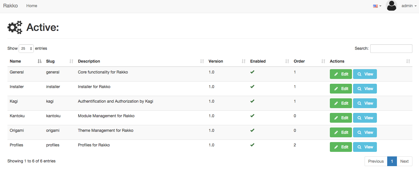Go to the Home menu item
The width and height of the screenshot is (419, 183).
[x=32, y=6]
